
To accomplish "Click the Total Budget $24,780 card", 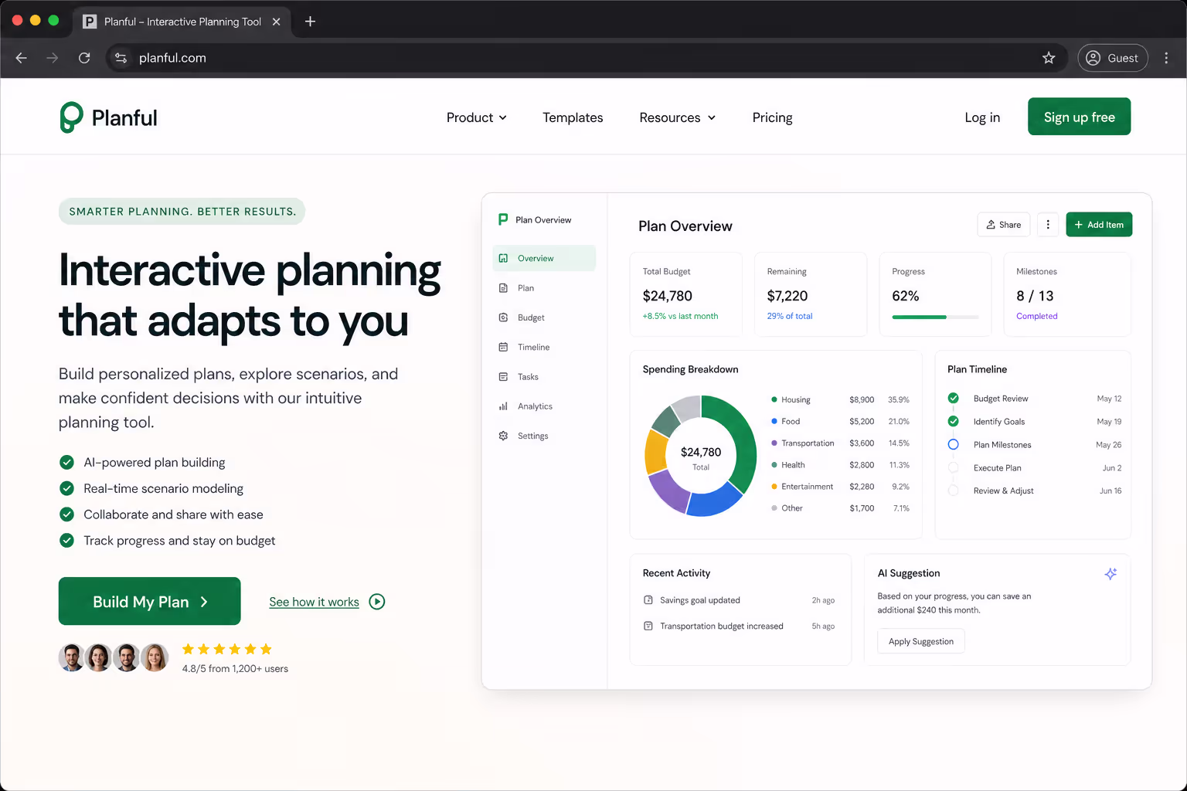I will [686, 294].
